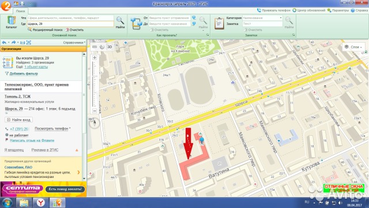Click into the Где address input field
369x208 pixels.
(70, 24)
